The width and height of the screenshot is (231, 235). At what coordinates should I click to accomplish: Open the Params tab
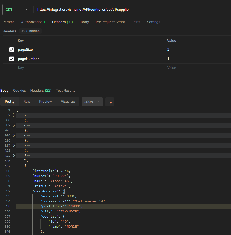point(8,22)
